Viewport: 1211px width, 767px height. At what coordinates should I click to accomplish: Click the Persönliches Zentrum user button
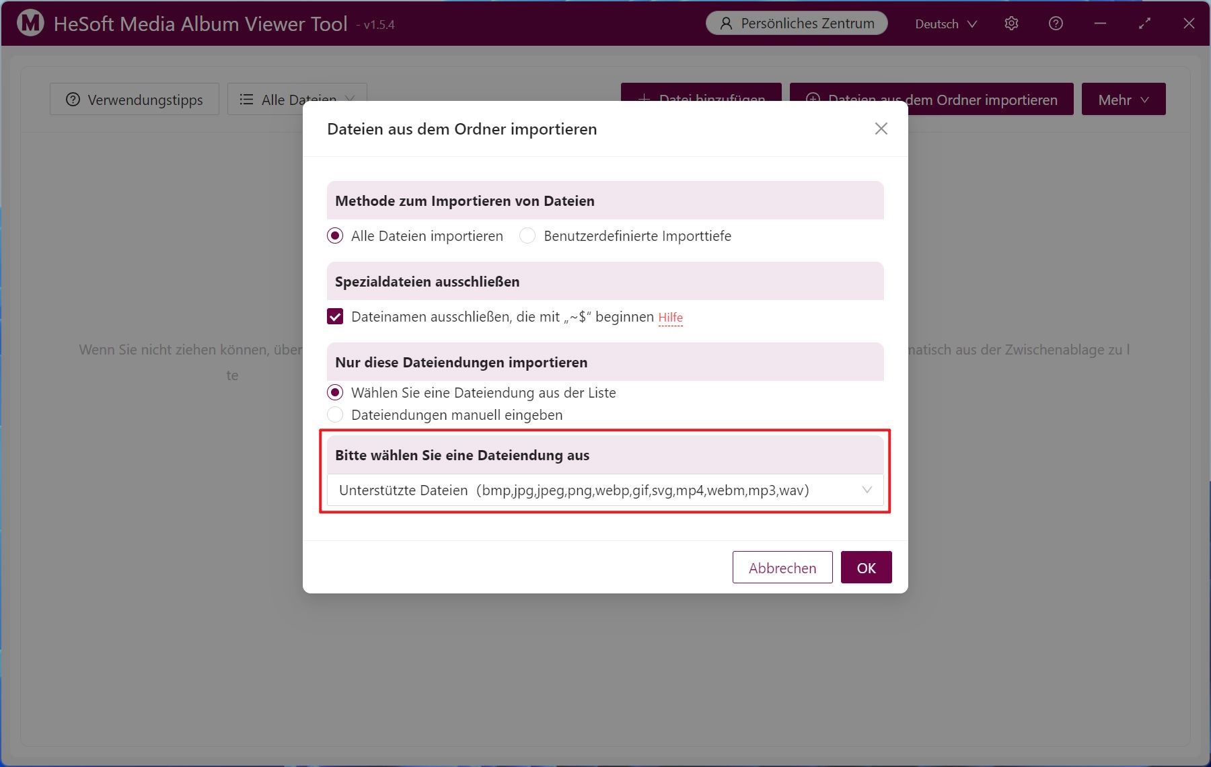(797, 24)
